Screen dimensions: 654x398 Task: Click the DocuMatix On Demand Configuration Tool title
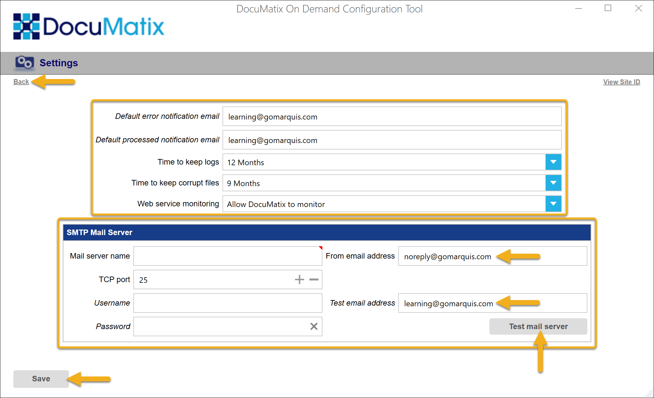(329, 9)
